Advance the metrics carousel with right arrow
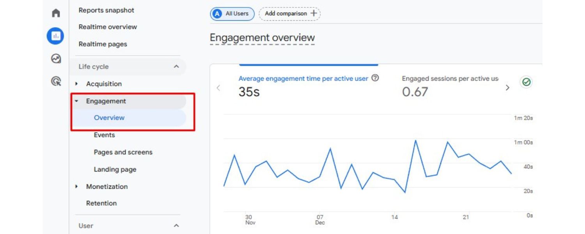585x234 pixels. (507, 88)
